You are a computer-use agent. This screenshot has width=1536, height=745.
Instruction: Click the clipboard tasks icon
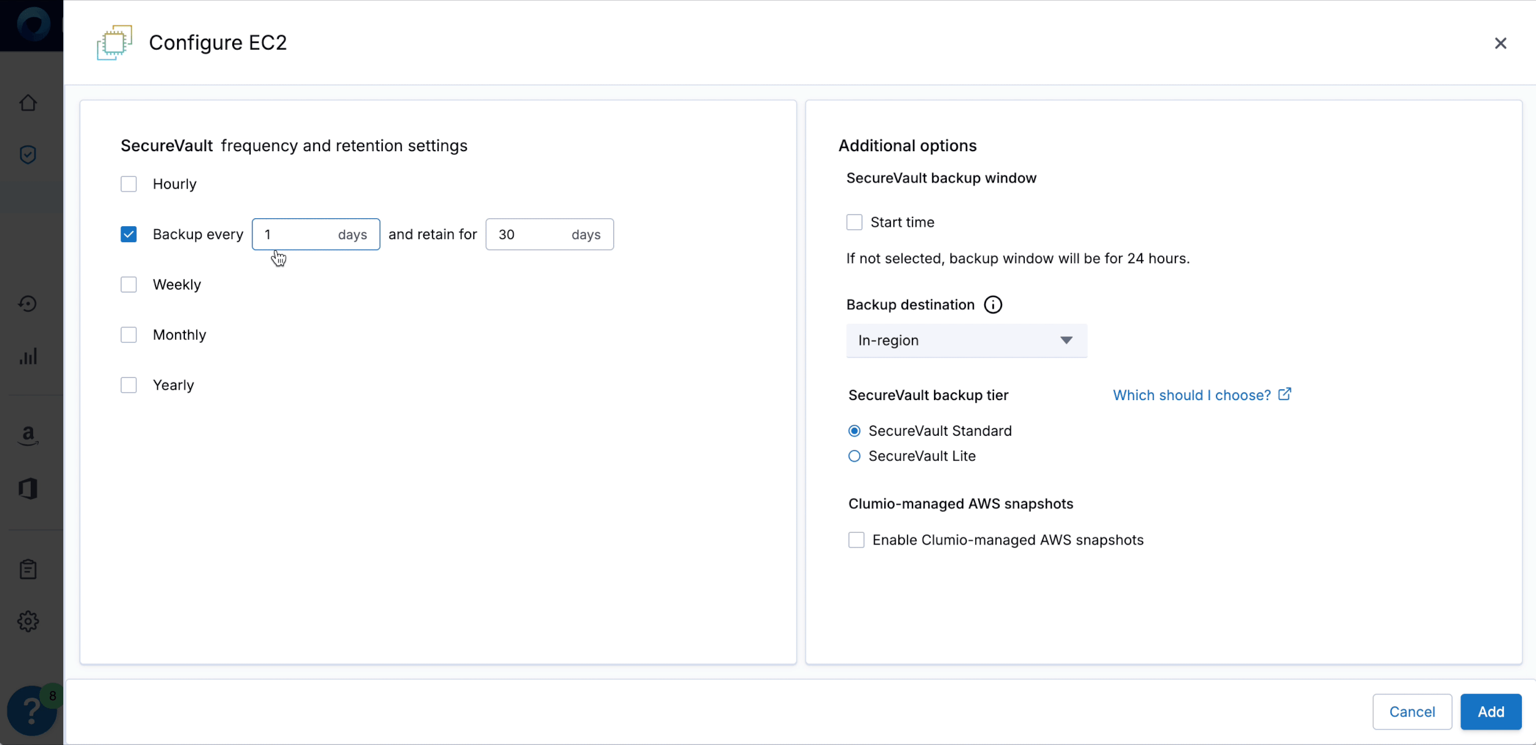tap(28, 569)
